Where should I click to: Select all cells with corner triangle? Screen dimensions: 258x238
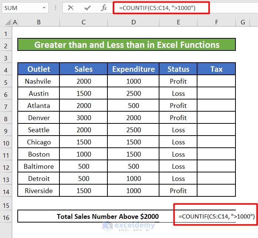[8, 22]
